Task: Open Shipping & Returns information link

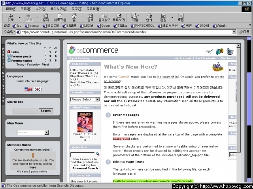Action: point(84,182)
